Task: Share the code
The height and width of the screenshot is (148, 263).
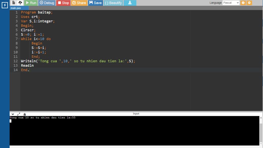Action: point(79,3)
